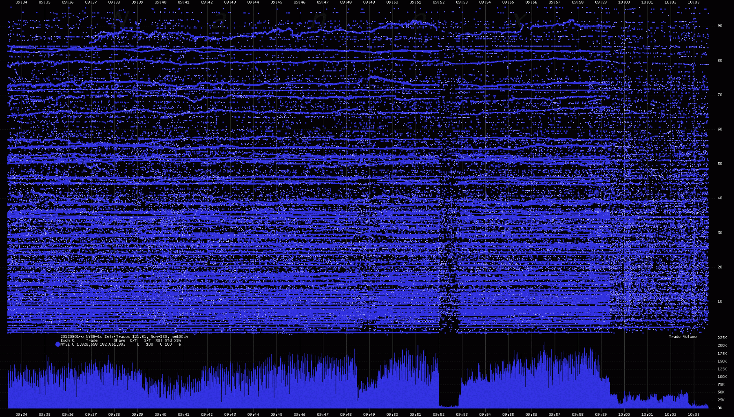The height and width of the screenshot is (417, 734).
Task: Click the 50K volume axis label
Action: pyautogui.click(x=721, y=393)
